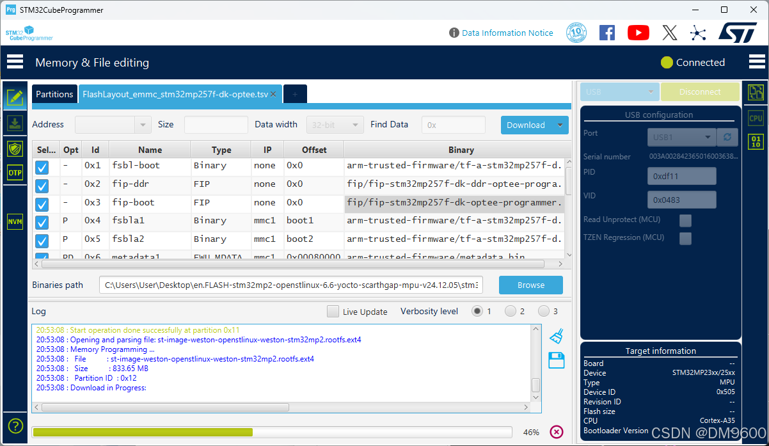
Task: Select verbosity level 3
Action: tap(544, 311)
